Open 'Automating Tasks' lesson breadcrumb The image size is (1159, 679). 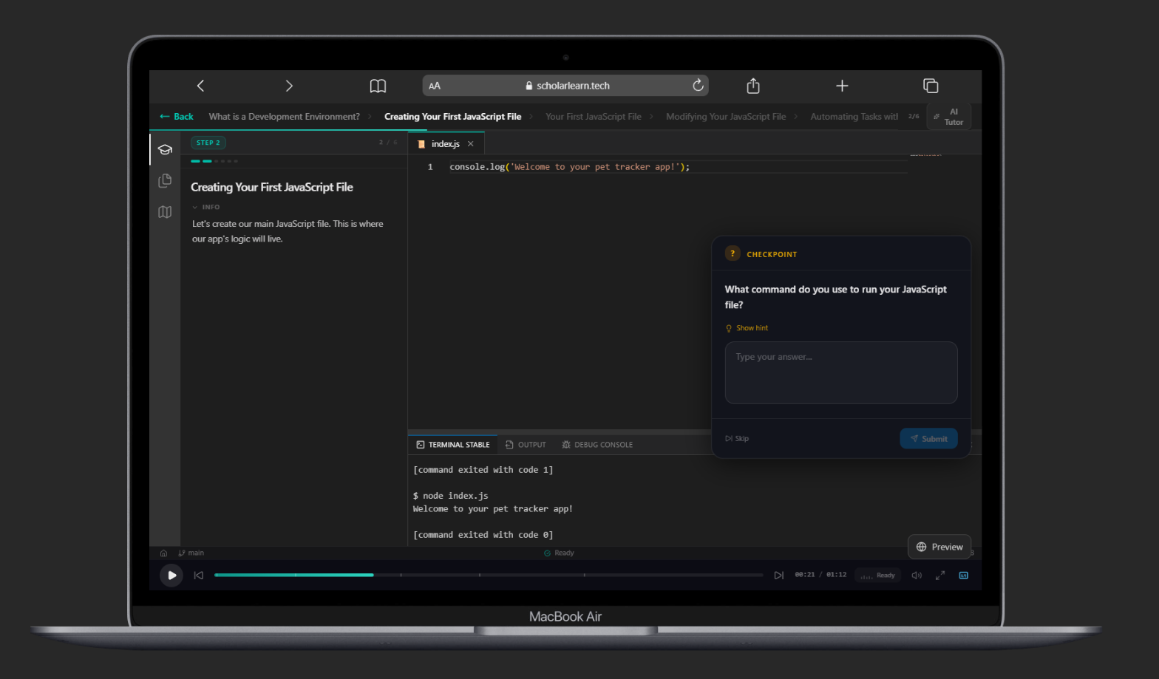pyautogui.click(x=854, y=117)
